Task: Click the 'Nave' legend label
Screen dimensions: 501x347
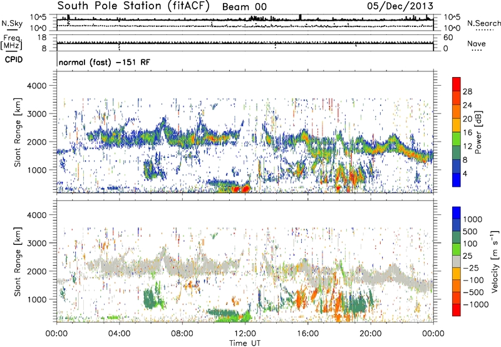Action: (x=477, y=43)
